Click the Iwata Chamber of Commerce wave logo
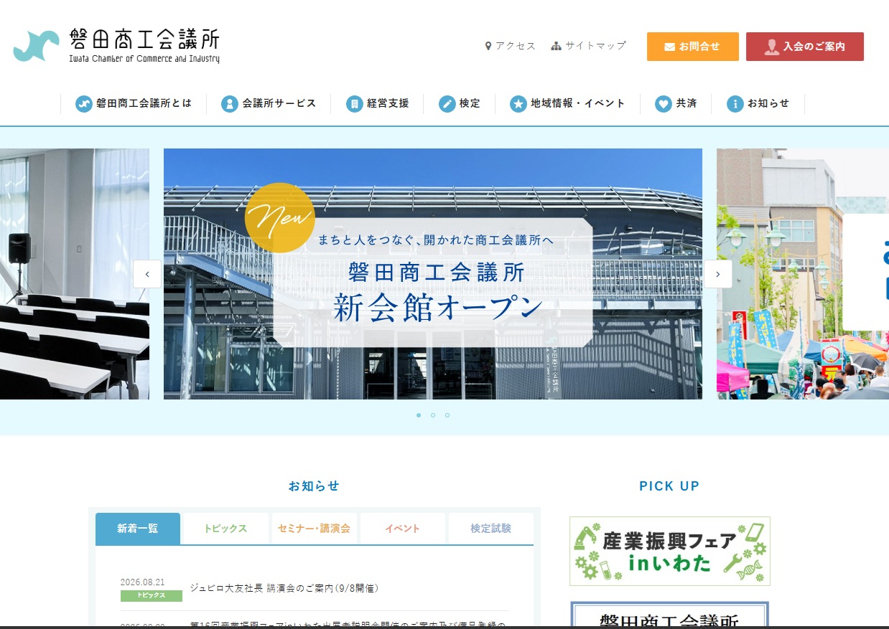 pyautogui.click(x=36, y=47)
